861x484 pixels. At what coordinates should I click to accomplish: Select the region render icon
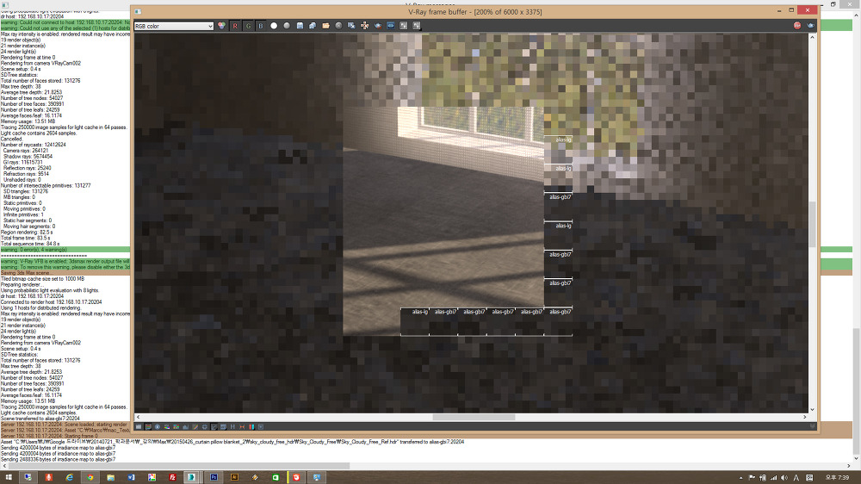(391, 26)
